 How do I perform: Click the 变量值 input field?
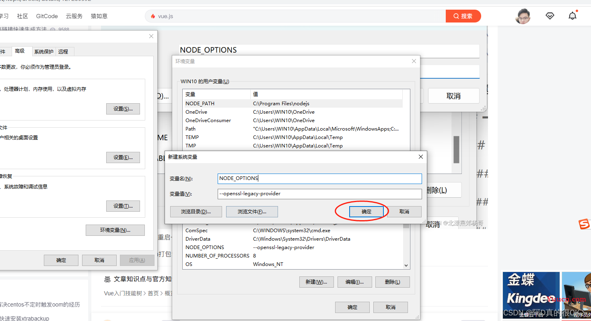pyautogui.click(x=319, y=194)
